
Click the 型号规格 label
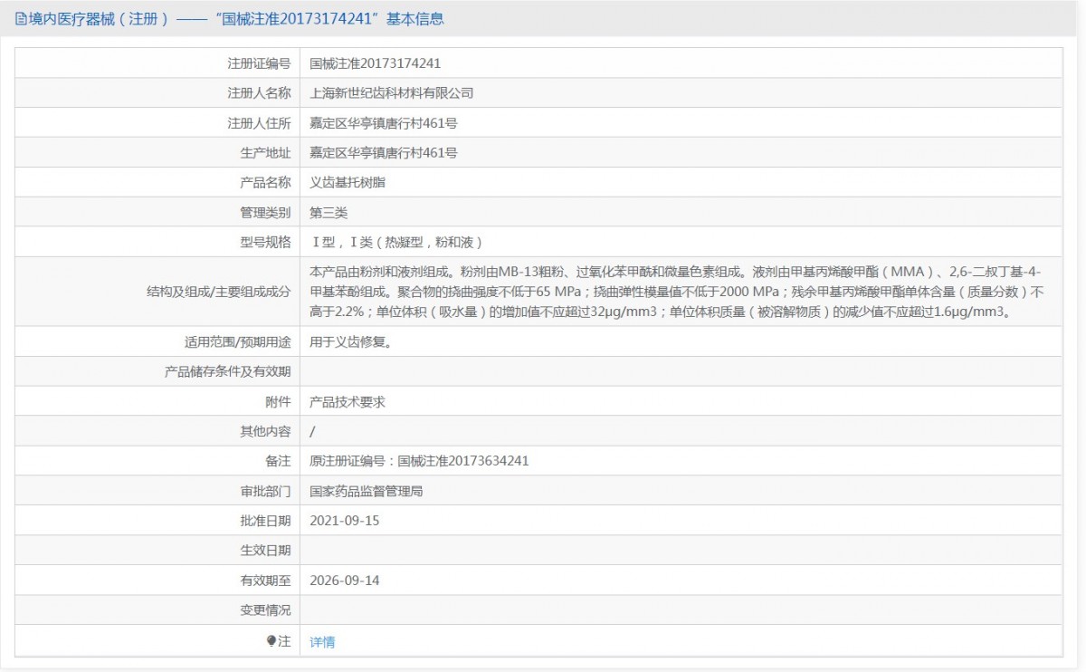click(265, 242)
